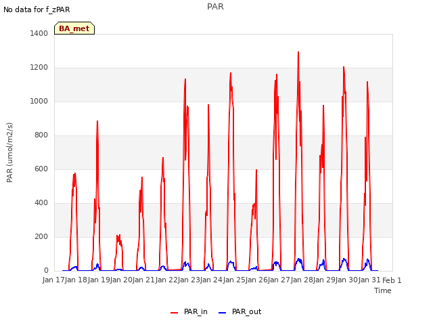This screenshot has height=325, width=433.
Task: Click the 200 y-axis tick label
Action: [41, 236]
